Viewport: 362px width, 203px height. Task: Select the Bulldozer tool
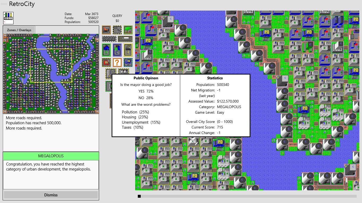pos(106,30)
